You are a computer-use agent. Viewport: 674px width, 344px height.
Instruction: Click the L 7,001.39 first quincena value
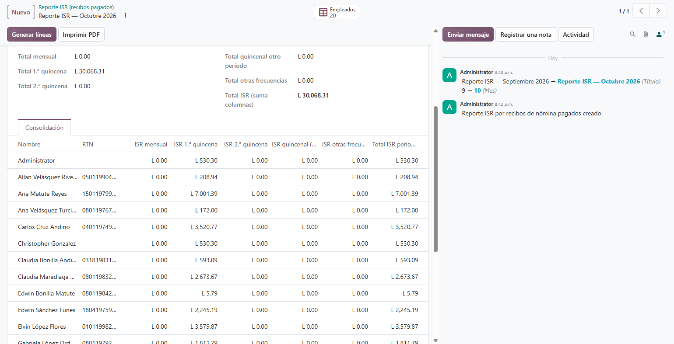coord(204,194)
